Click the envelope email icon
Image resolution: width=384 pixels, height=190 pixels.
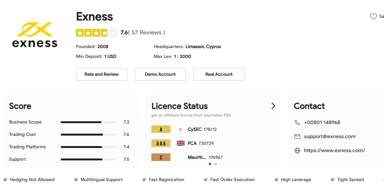(x=297, y=137)
